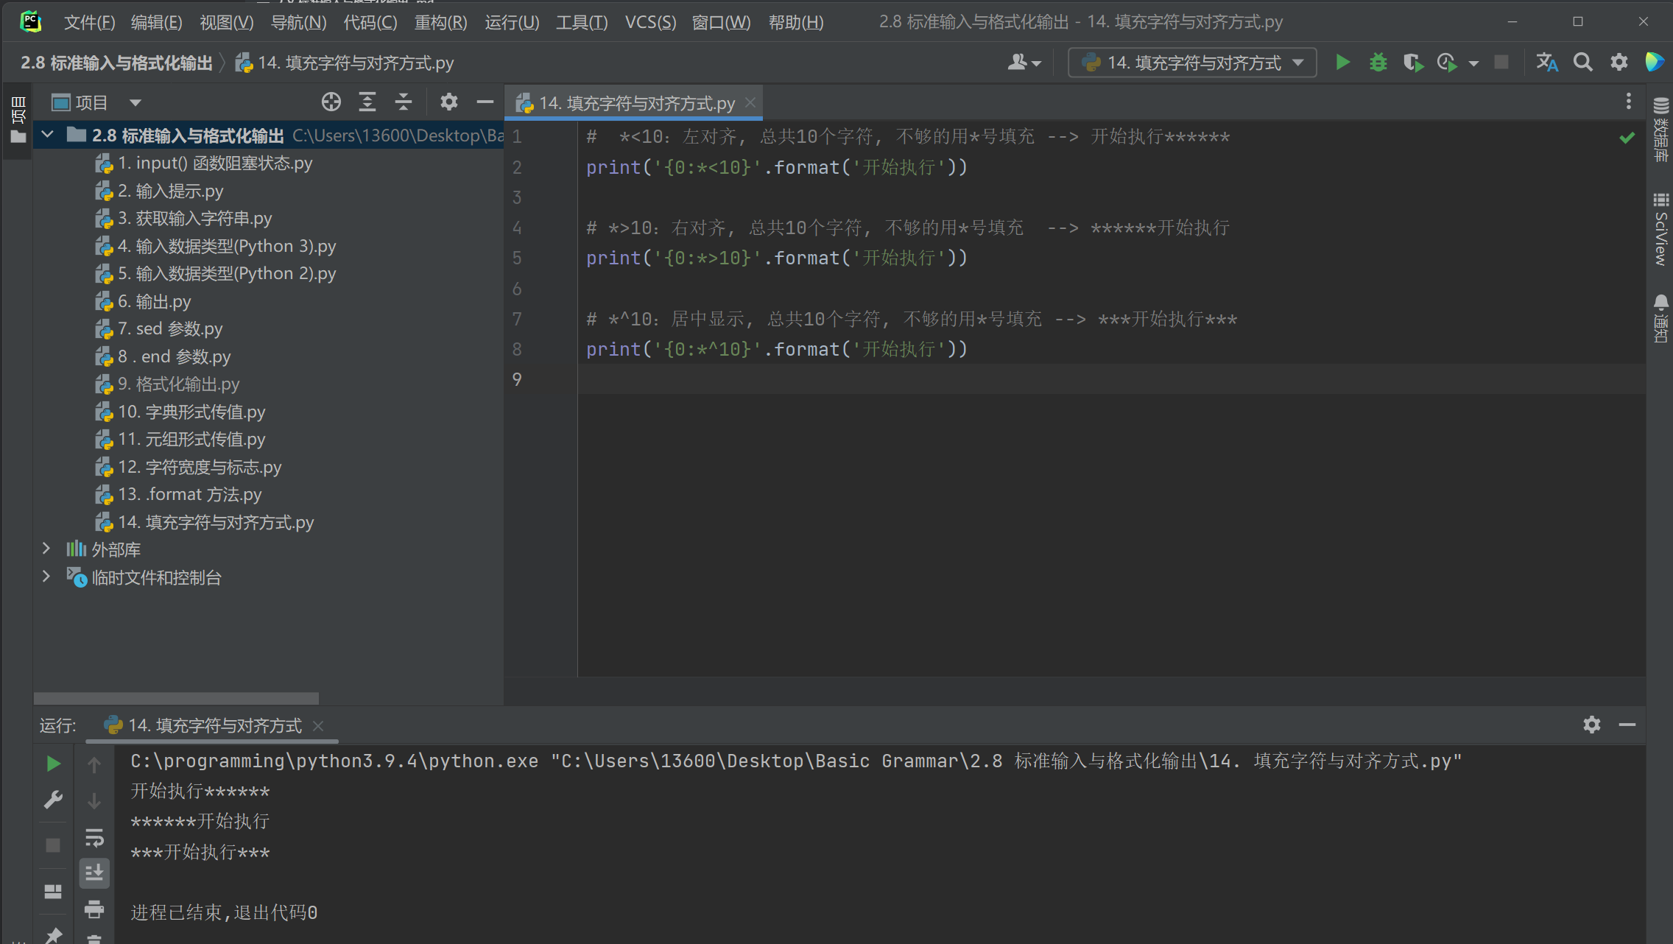
Task: Open the 文件(F) menu
Action: [89, 22]
